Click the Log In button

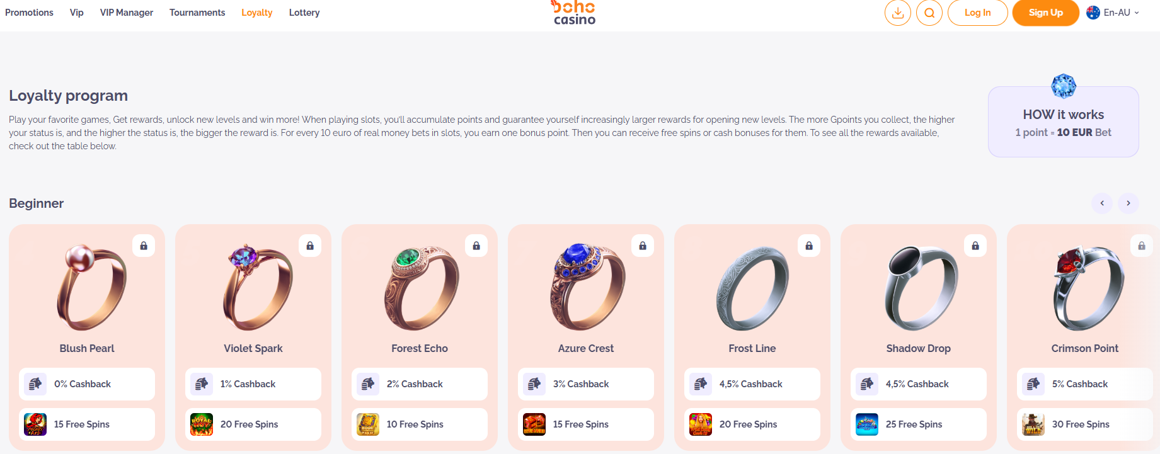click(x=977, y=13)
